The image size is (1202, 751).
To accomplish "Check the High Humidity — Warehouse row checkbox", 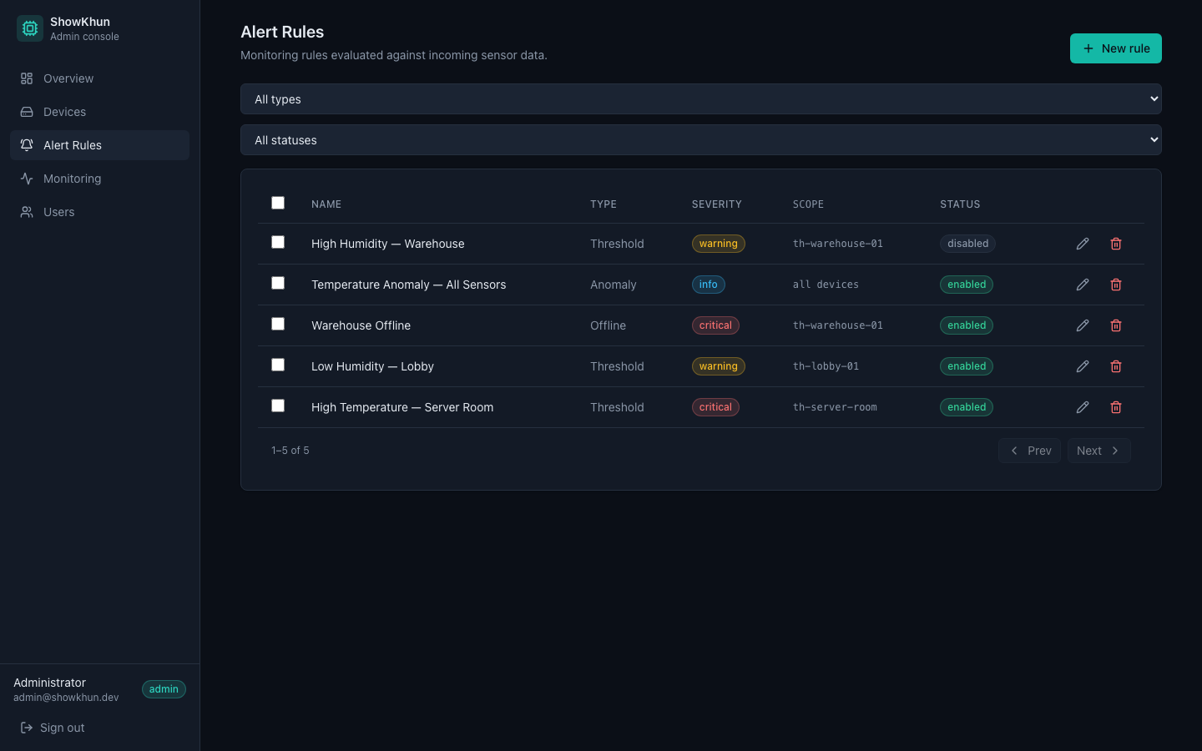I will click(278, 242).
